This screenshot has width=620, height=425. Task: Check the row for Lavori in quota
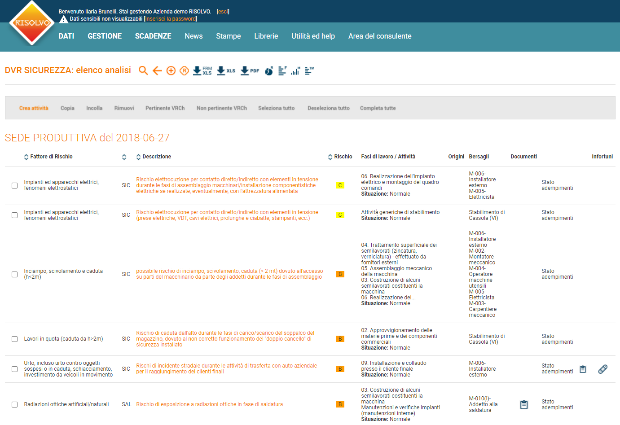click(14, 339)
